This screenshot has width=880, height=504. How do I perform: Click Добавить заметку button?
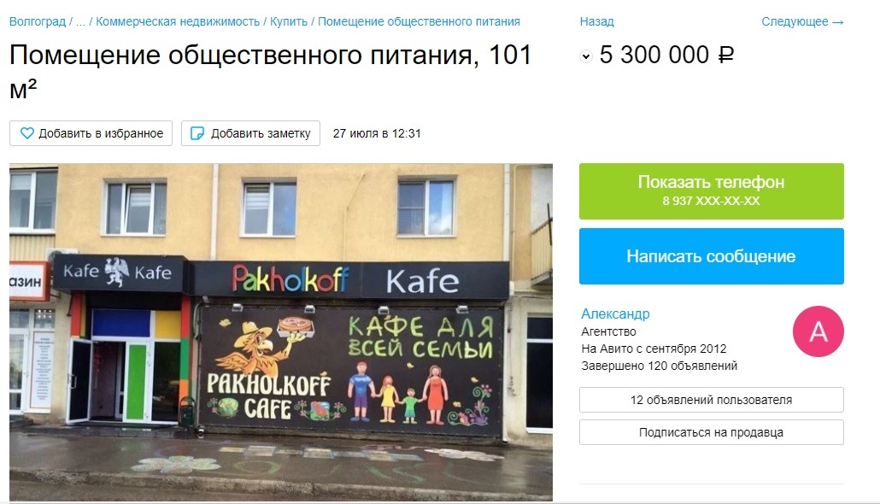click(x=250, y=133)
